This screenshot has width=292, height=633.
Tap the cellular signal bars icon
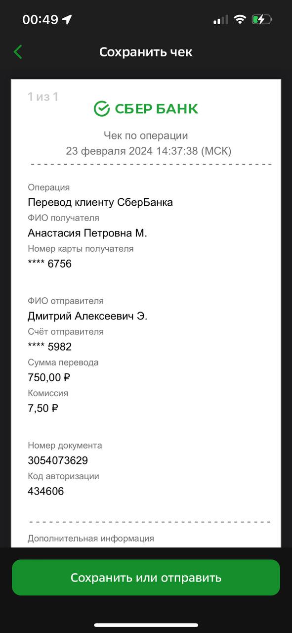coord(220,20)
